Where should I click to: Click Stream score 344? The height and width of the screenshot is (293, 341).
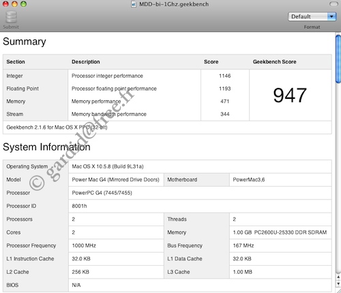point(225,114)
